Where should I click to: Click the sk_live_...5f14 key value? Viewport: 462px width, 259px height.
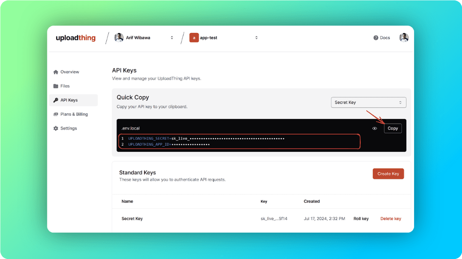coord(274,219)
